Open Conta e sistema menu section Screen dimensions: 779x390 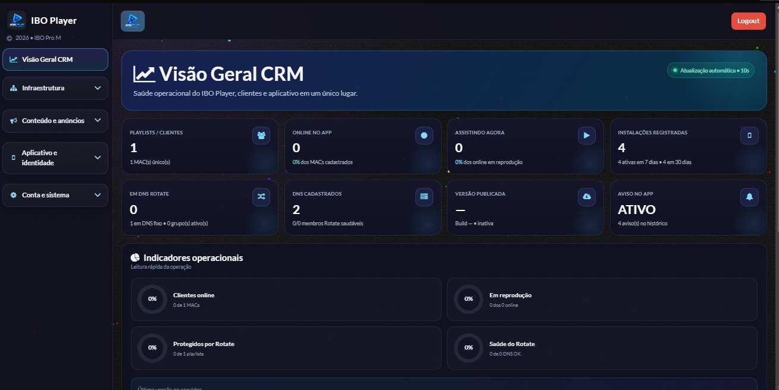pyautogui.click(x=55, y=195)
